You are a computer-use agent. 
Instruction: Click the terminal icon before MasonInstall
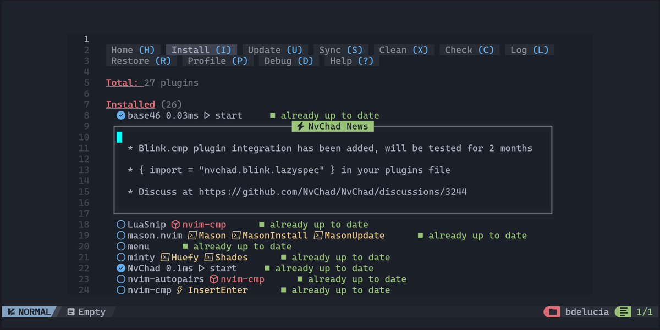click(236, 236)
